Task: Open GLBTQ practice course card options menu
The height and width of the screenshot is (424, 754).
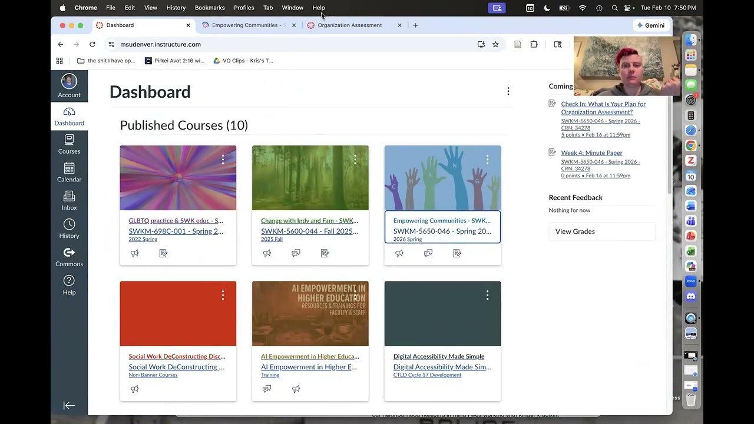Action: tap(223, 159)
